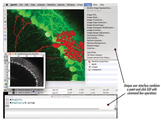
Task: Select the text T tool in graph toolbar
Action: click(x=5, y=63)
